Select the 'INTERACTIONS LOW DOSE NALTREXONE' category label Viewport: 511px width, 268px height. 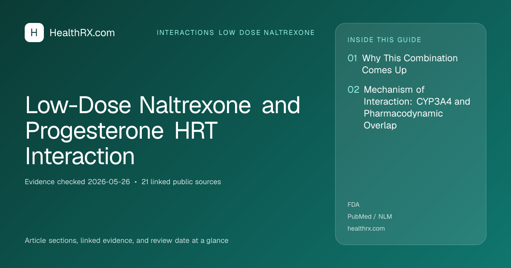pyautogui.click(x=236, y=33)
